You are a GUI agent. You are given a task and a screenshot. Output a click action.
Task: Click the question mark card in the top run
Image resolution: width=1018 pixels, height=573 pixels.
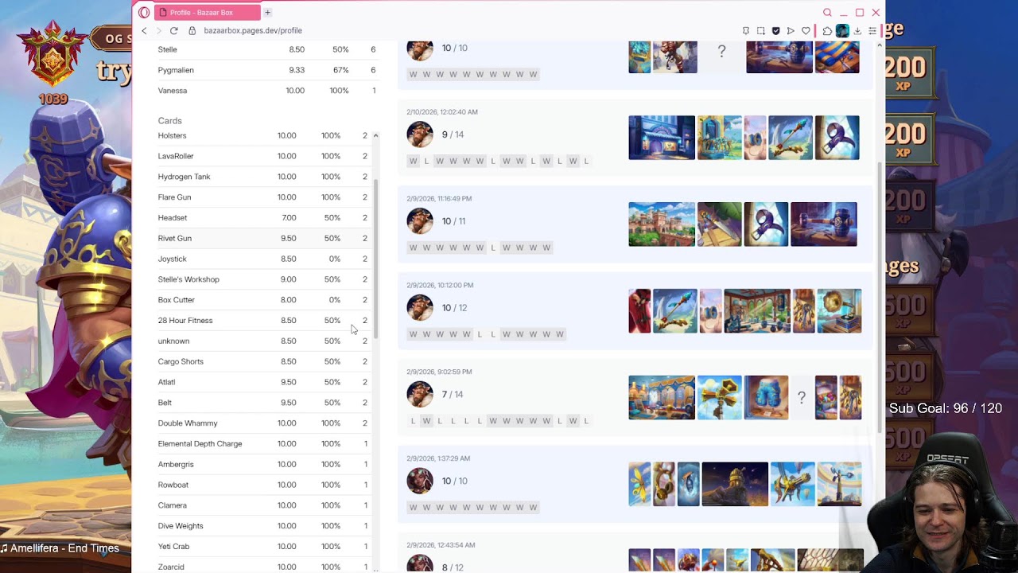(x=721, y=53)
